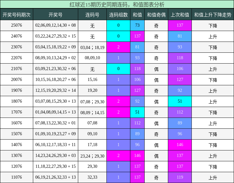Click the 和值 column header
The width and height of the screenshot is (234, 183).
tap(137, 15)
